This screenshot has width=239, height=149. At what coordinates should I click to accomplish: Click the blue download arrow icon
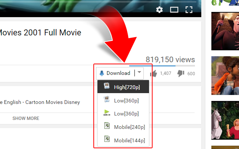(102, 73)
